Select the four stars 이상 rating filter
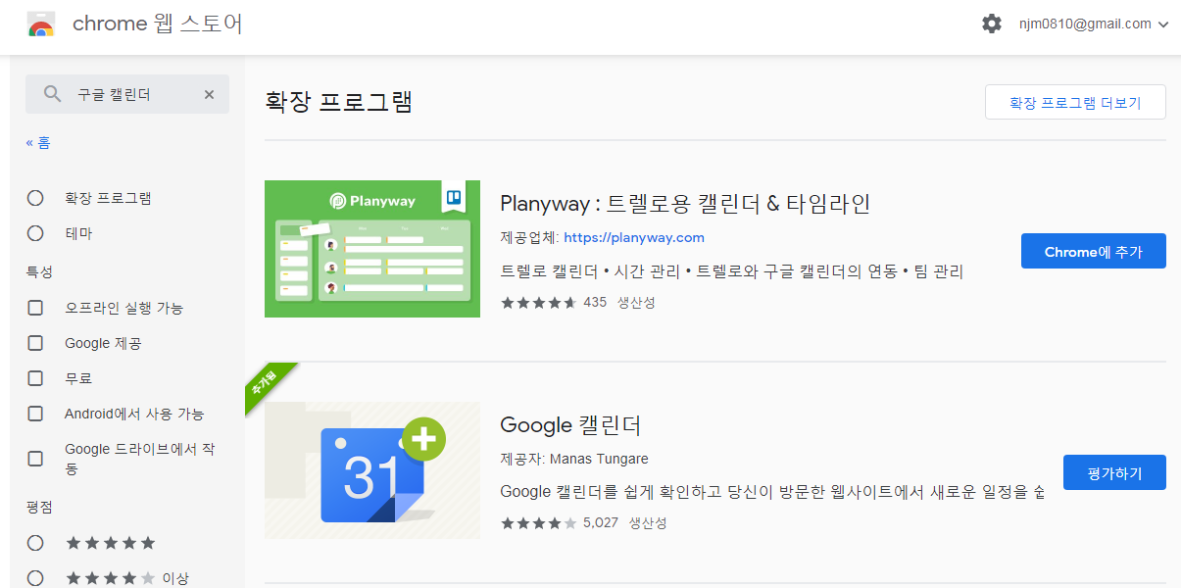Screen dimensions: 1181x588 point(36,578)
